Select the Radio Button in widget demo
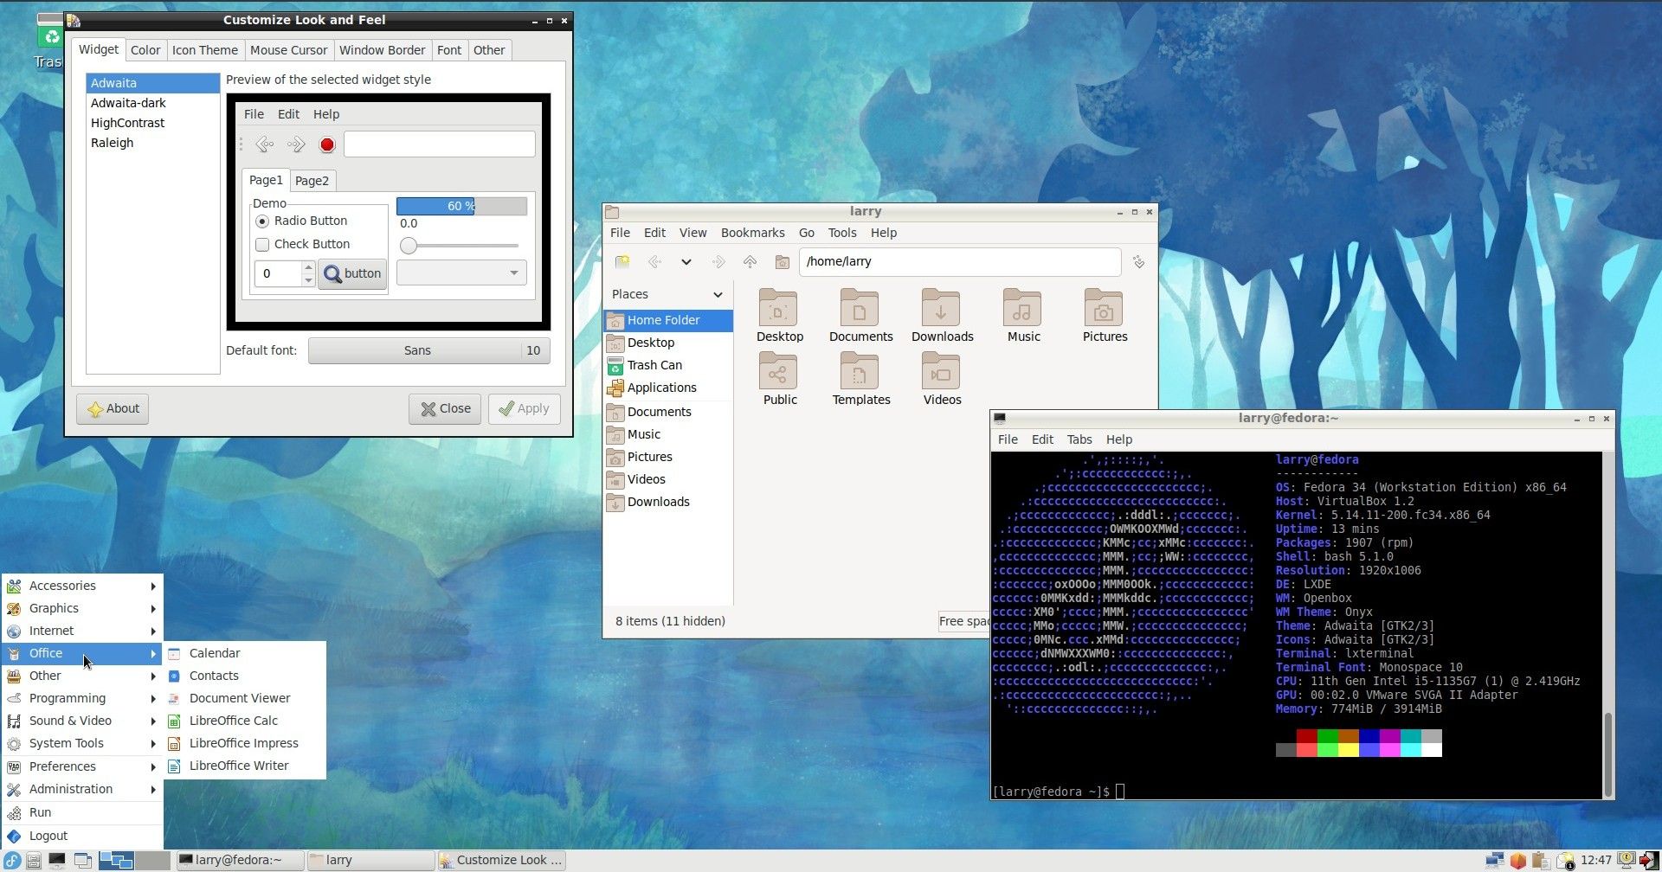 pos(262,221)
